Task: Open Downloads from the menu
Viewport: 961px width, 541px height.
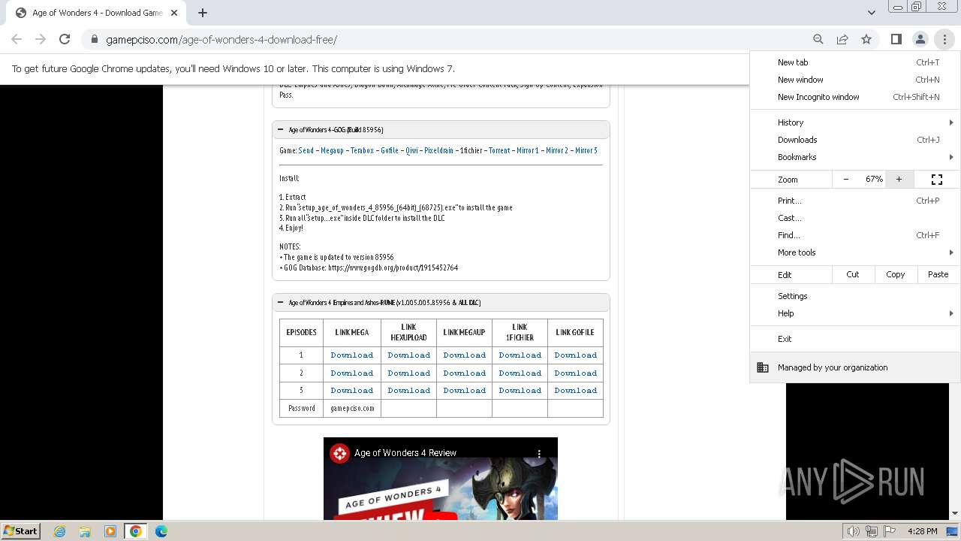Action: click(855, 140)
